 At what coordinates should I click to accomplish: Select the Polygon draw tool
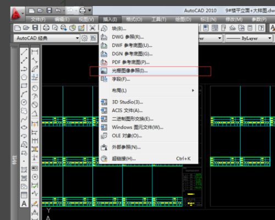[24, 77]
